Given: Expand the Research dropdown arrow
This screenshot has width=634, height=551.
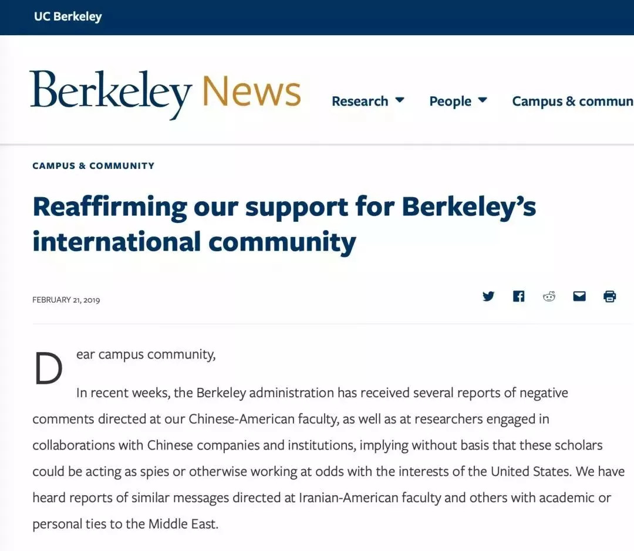Looking at the screenshot, I should (400, 100).
